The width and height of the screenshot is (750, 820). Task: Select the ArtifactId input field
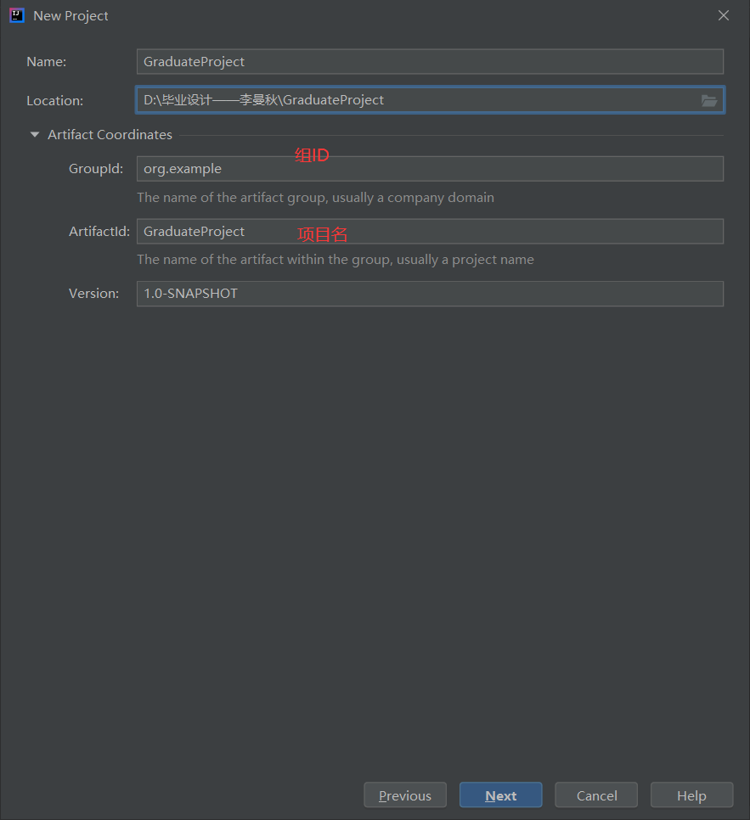pos(429,232)
